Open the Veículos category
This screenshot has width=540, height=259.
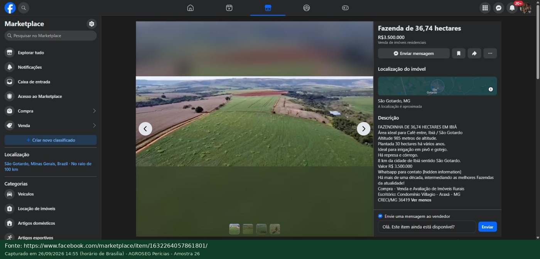tap(51, 194)
